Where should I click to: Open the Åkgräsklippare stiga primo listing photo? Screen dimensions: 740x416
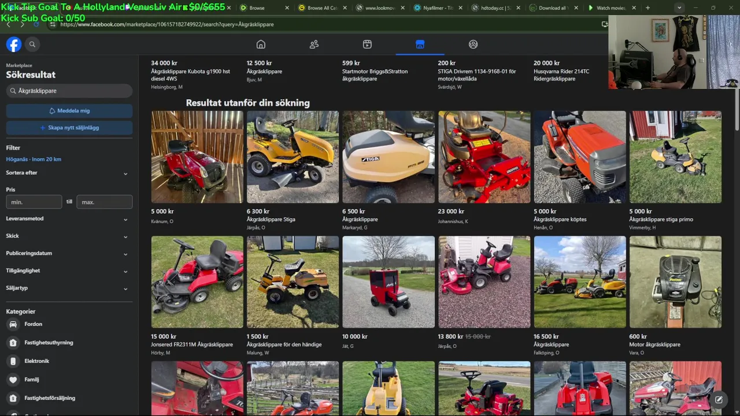675,157
